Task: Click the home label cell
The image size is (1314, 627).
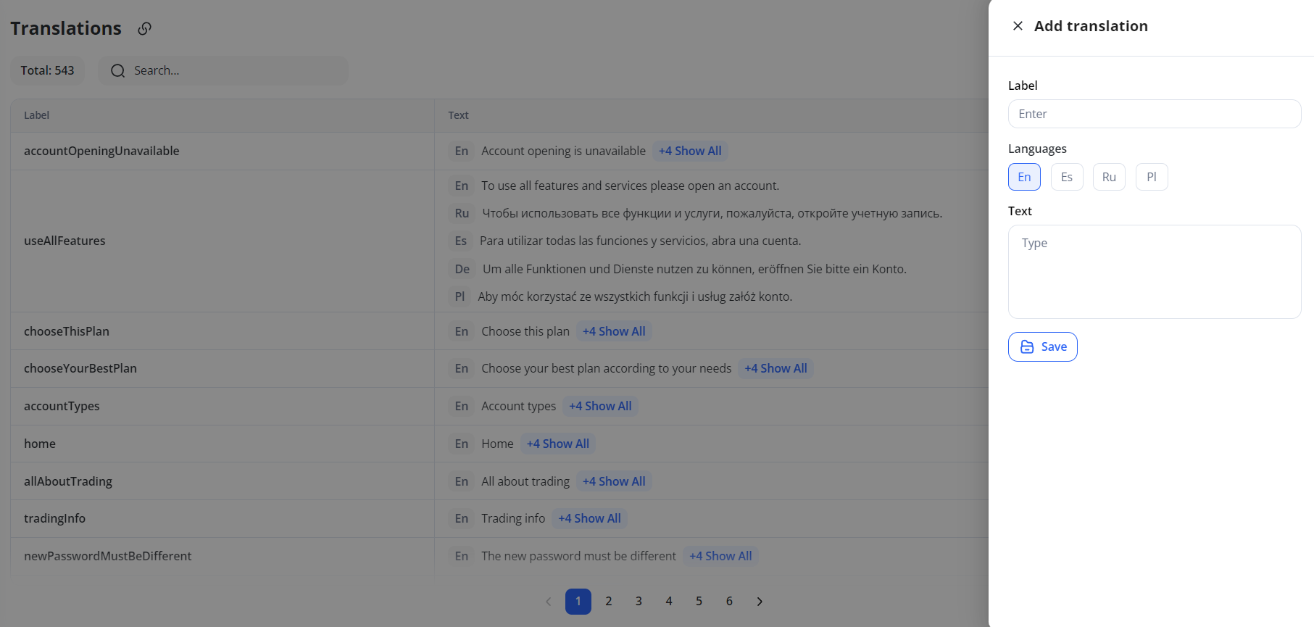Action: (223, 444)
